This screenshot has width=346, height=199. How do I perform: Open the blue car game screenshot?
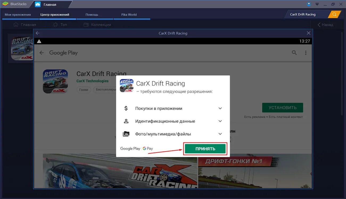point(120,171)
